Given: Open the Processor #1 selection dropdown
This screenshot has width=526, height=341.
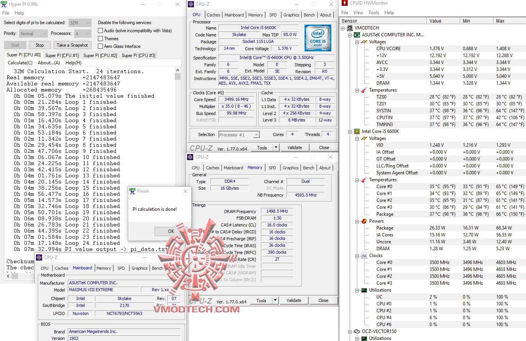Looking at the screenshot, I should pos(256,134).
